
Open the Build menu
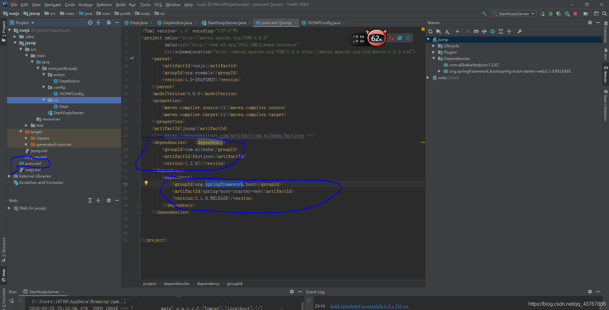(x=121, y=4)
